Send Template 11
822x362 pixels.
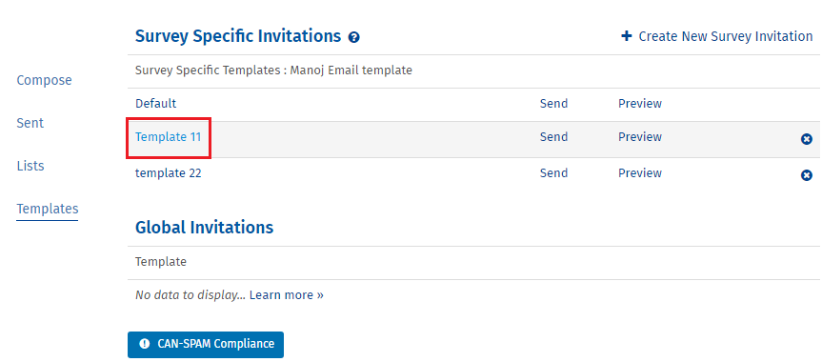(x=553, y=137)
